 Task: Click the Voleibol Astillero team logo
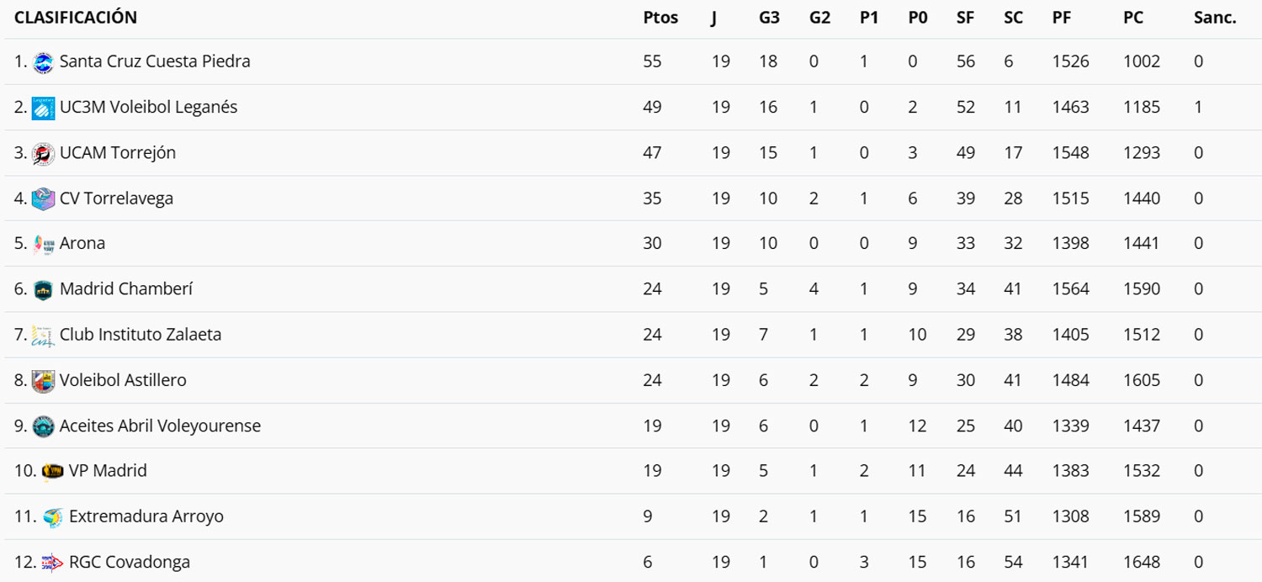43,380
